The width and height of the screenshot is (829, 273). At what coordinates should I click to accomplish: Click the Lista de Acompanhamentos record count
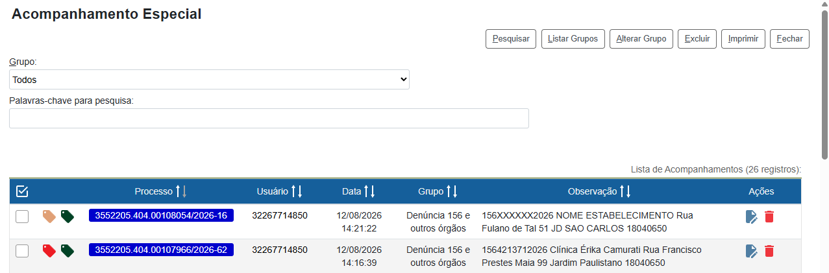point(716,169)
